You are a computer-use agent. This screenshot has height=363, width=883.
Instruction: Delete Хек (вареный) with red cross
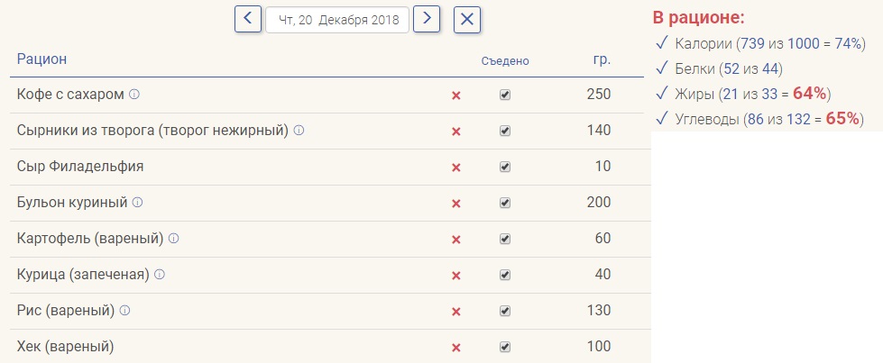(x=456, y=348)
